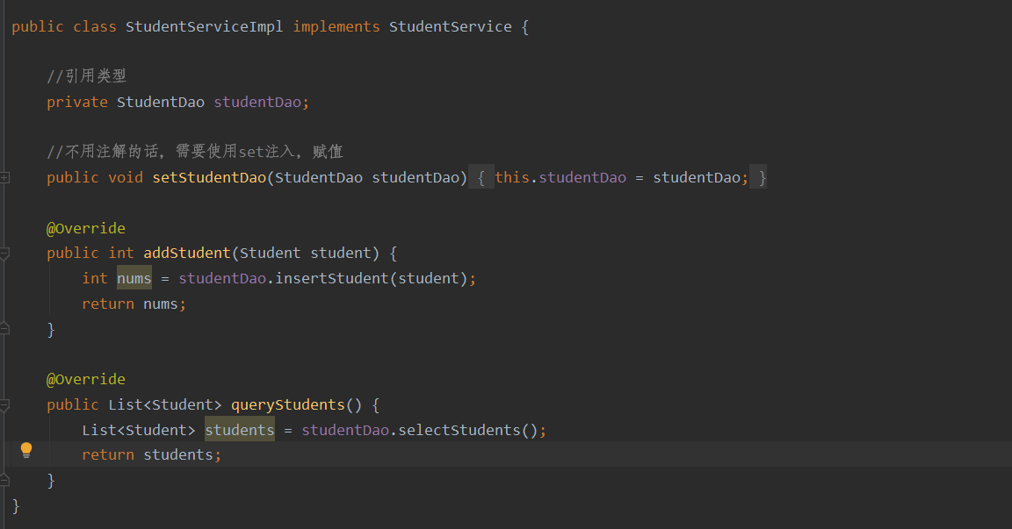Click the setStudentDao method name

(x=209, y=177)
